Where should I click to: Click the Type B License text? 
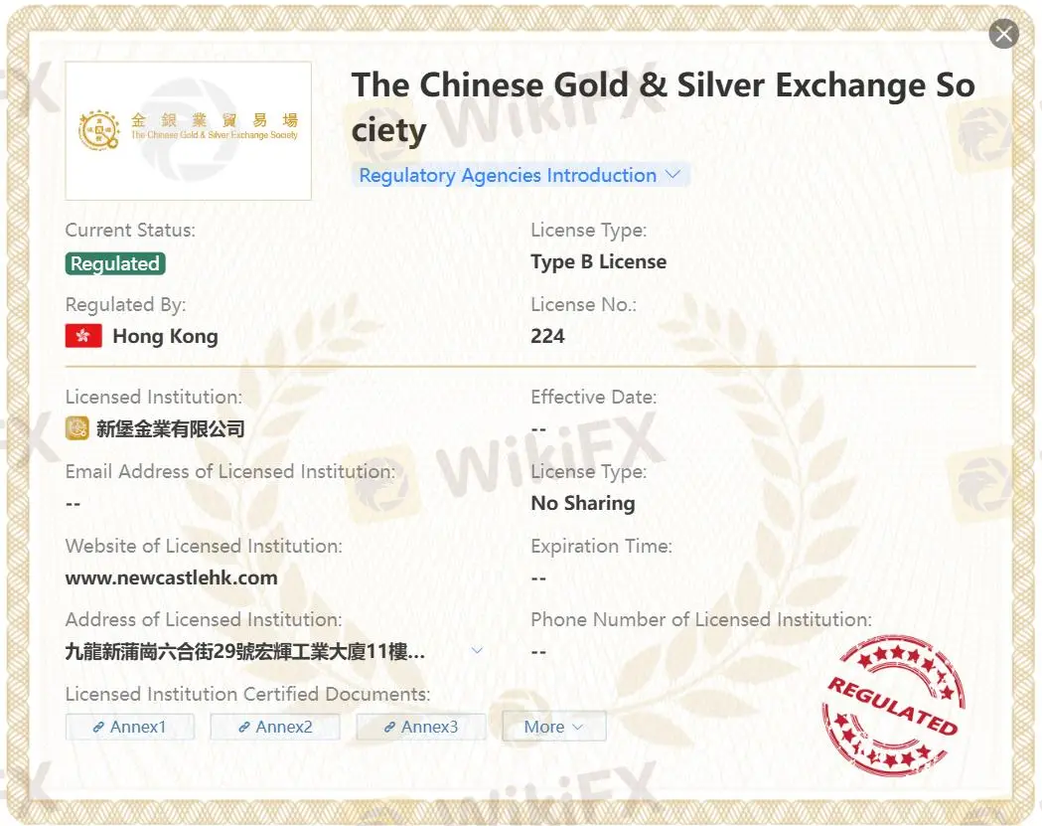[598, 262]
